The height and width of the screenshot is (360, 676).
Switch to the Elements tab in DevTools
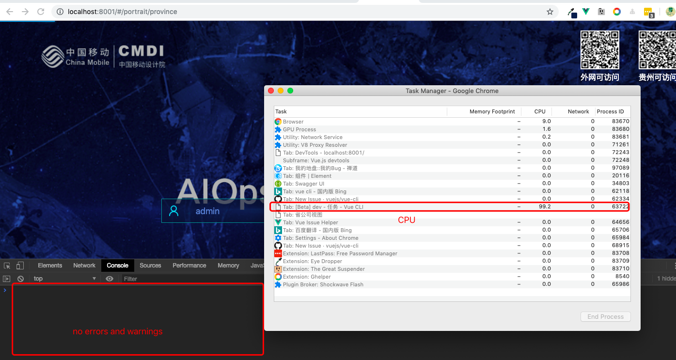pyautogui.click(x=50, y=266)
